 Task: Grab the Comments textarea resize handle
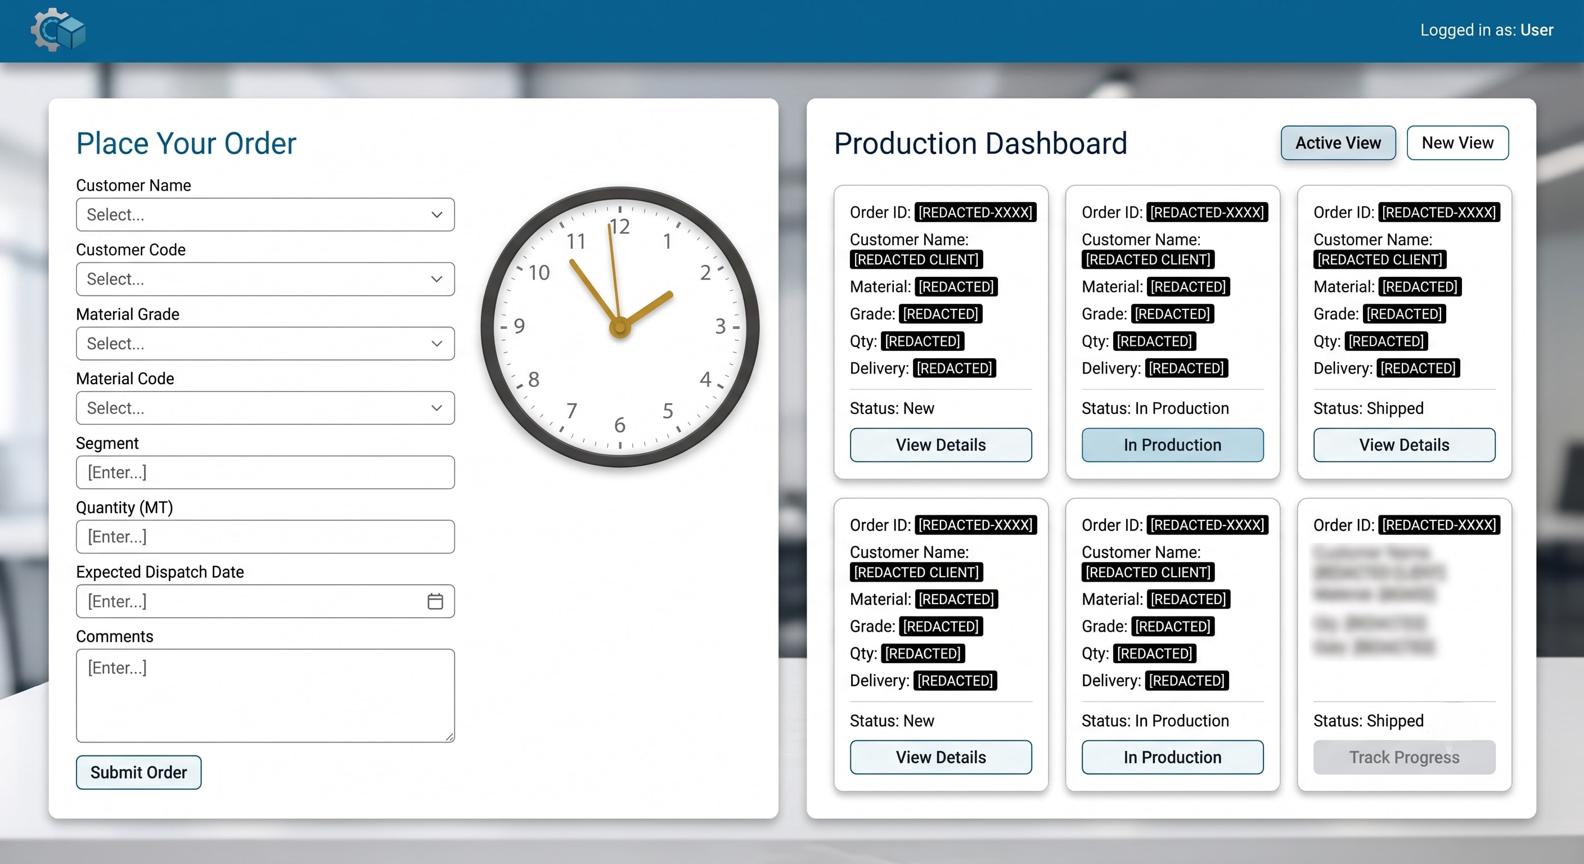pos(449,737)
